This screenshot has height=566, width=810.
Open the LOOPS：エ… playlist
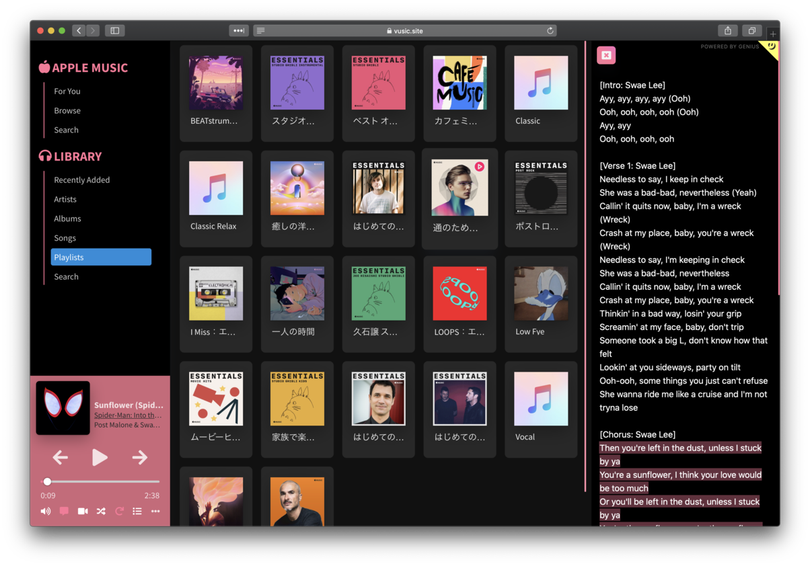(460, 305)
